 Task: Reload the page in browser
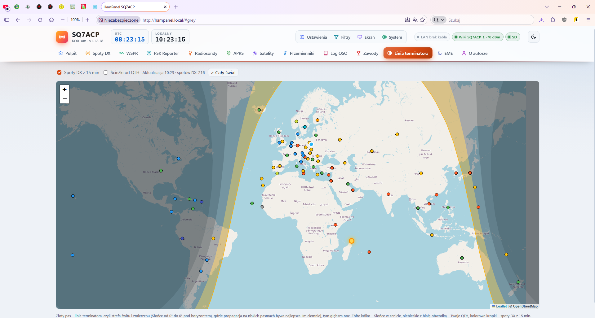point(40,20)
